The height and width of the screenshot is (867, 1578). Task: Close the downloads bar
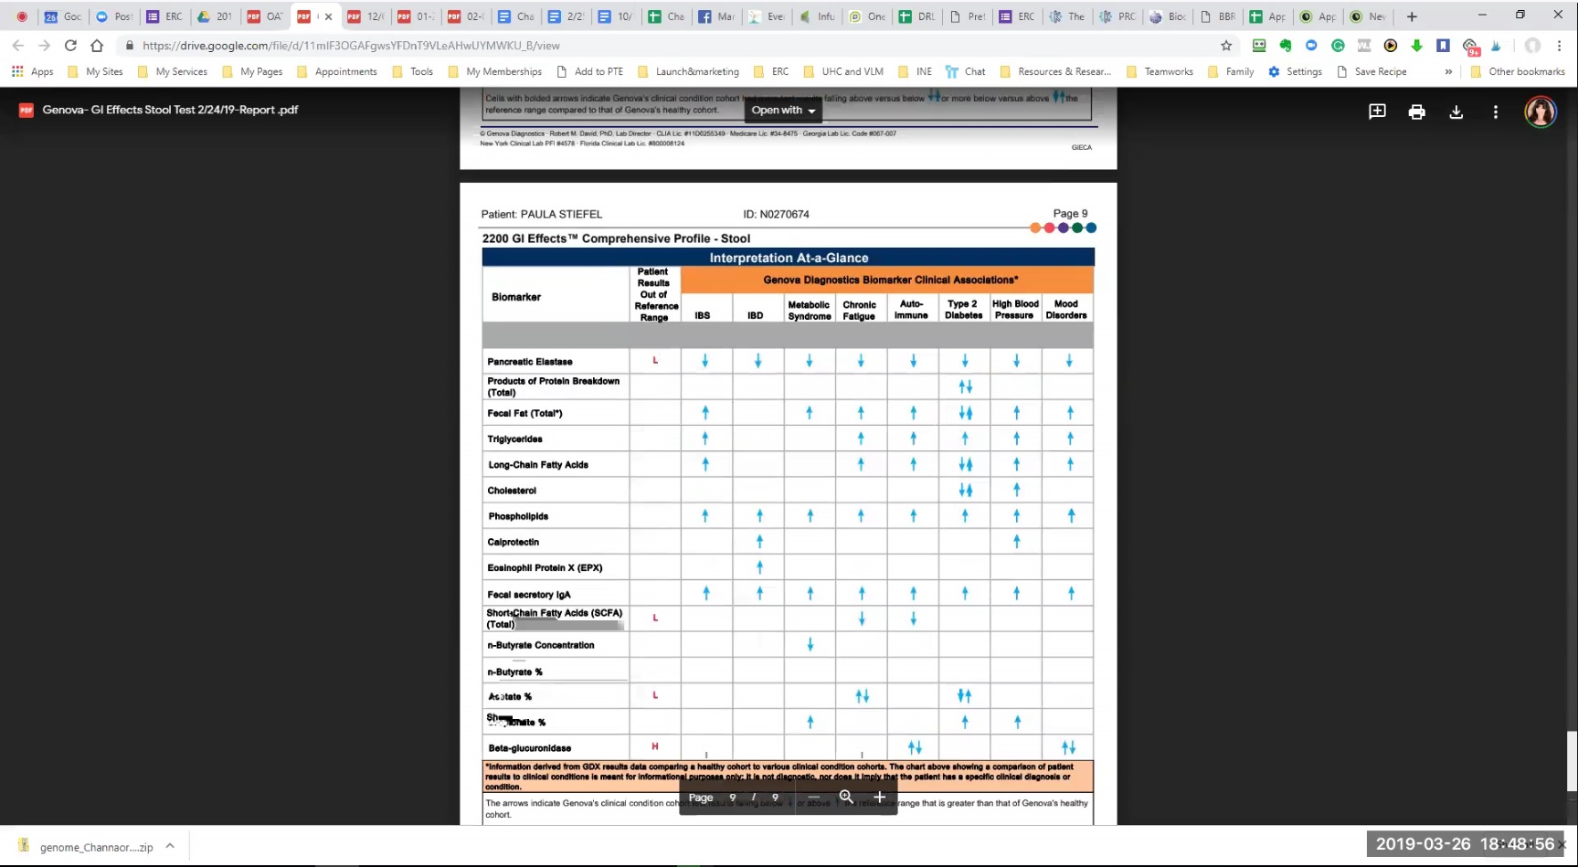(x=1562, y=845)
